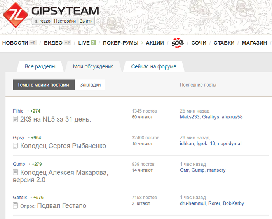Select Закладки filter
The image size is (272, 219).
[x=90, y=85]
